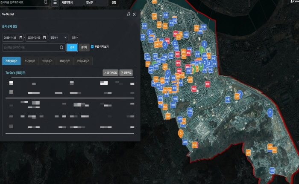
Task: Switch to the 신규(61)건 tab
Action: point(29,61)
